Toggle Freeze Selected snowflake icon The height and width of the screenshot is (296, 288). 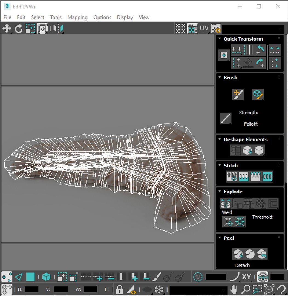click(x=159, y=289)
